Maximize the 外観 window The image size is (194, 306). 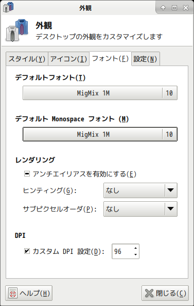(x=174, y=8)
